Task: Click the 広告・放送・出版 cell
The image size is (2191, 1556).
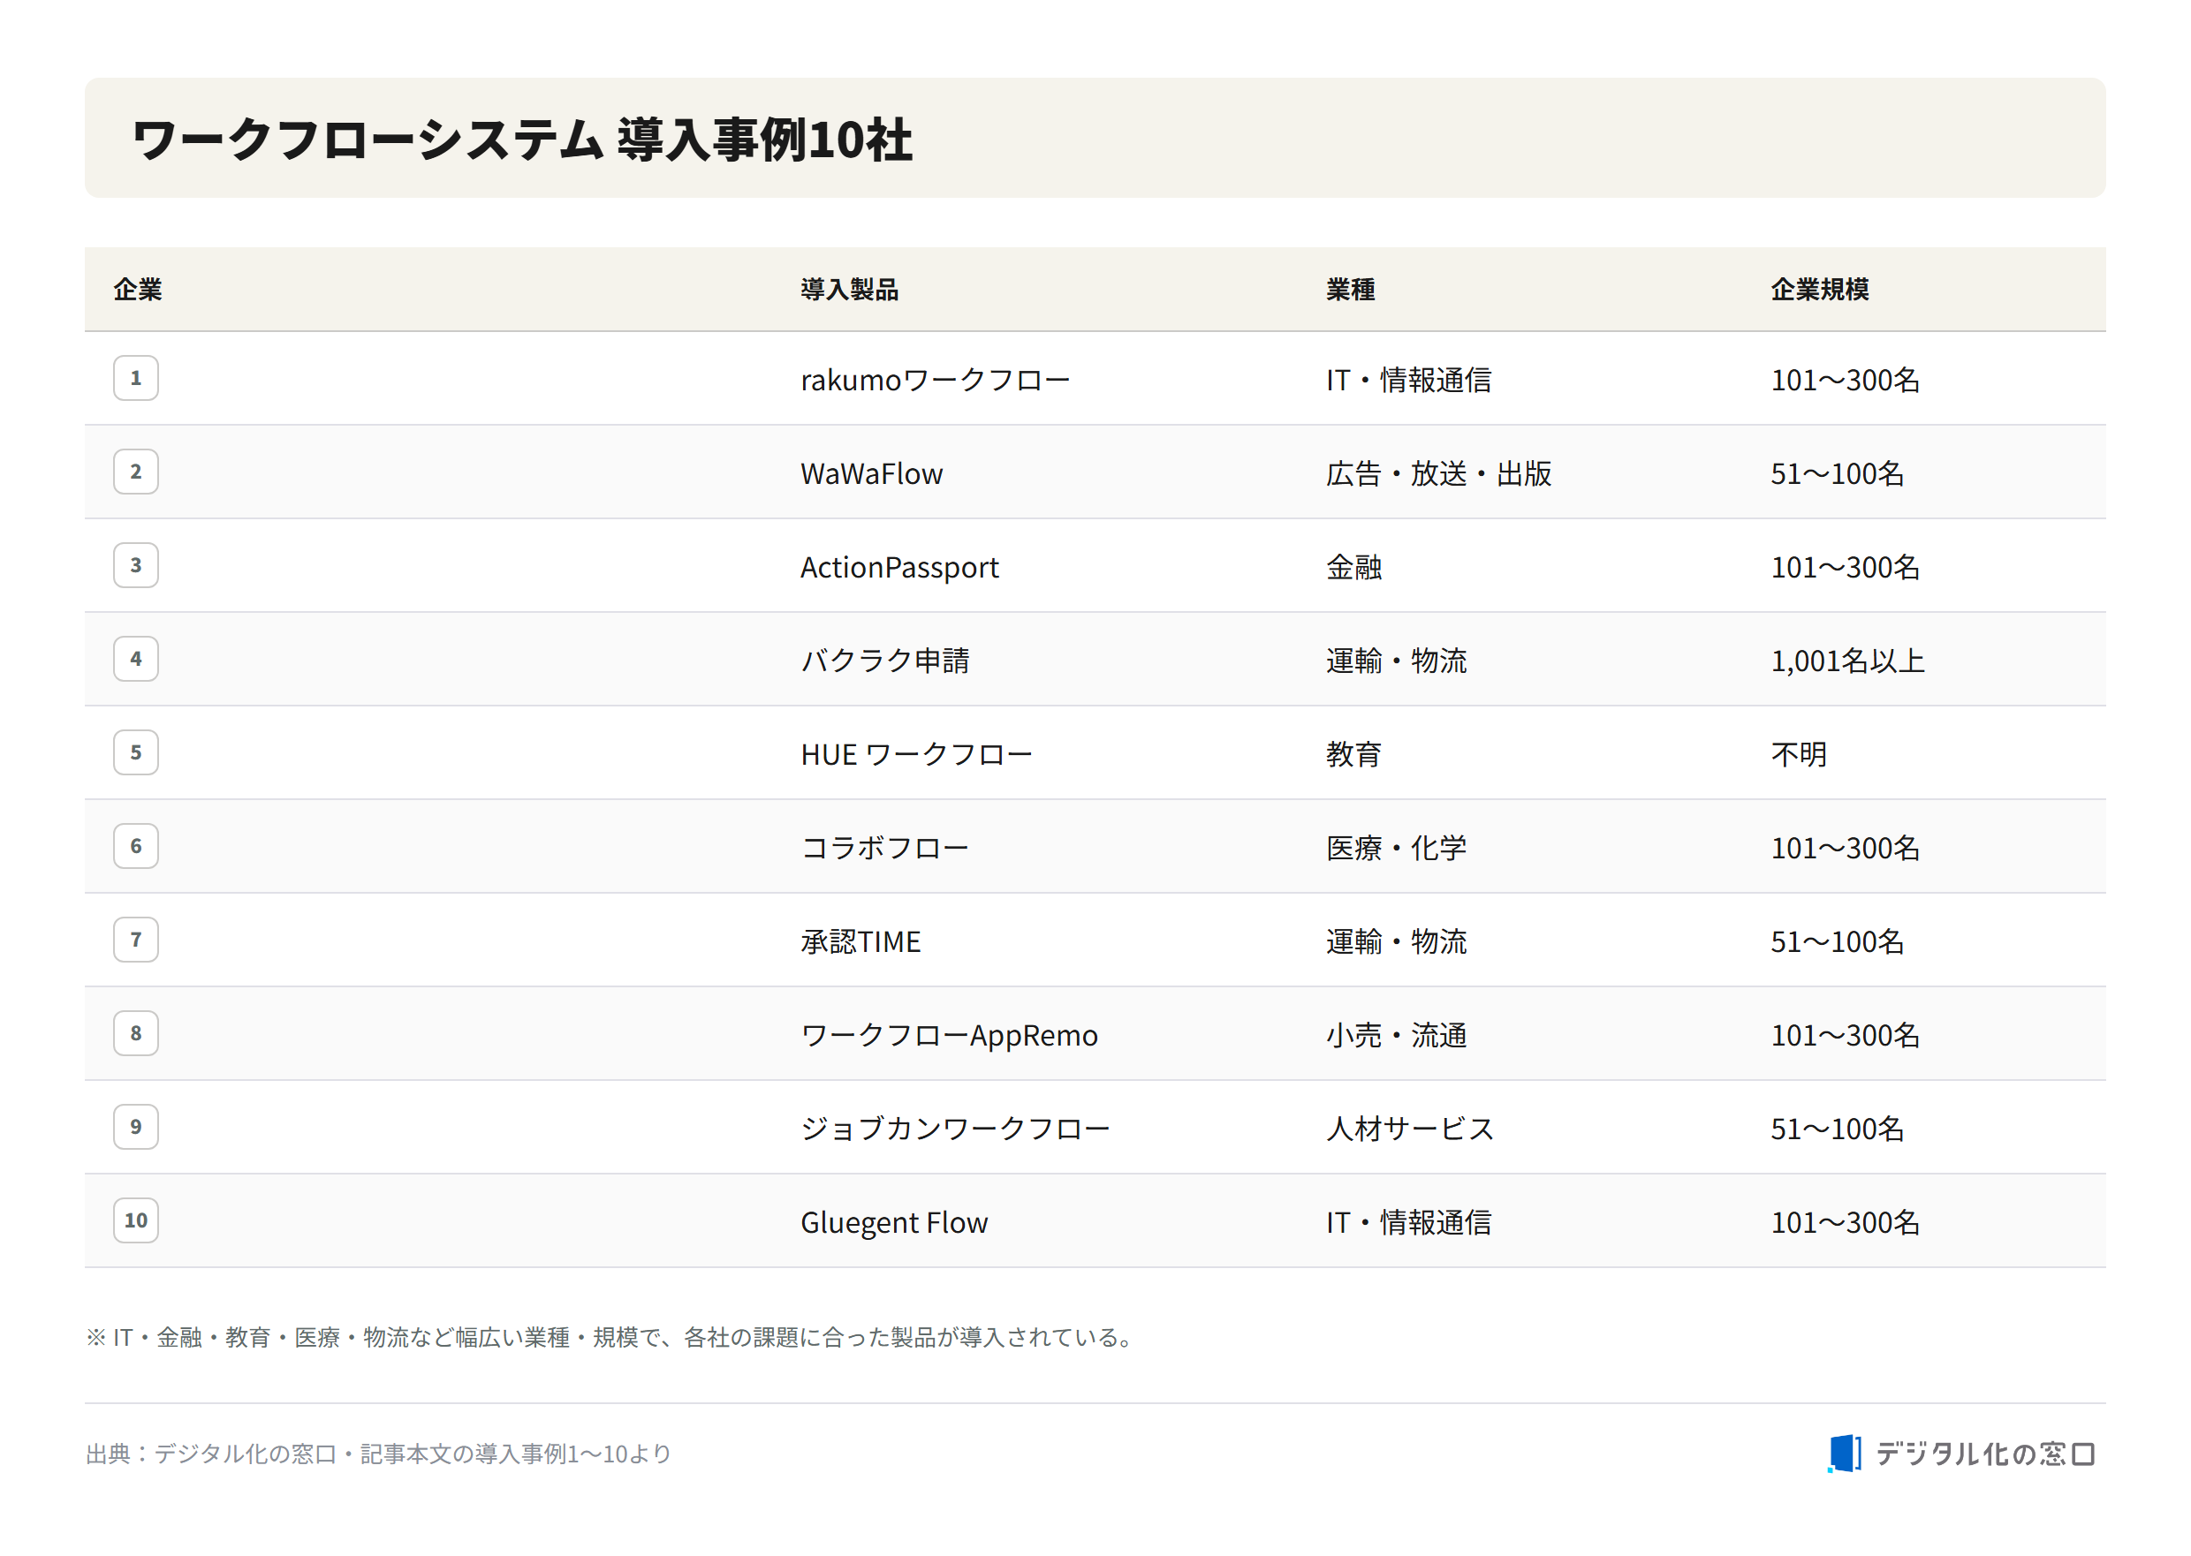Action: point(1438,474)
